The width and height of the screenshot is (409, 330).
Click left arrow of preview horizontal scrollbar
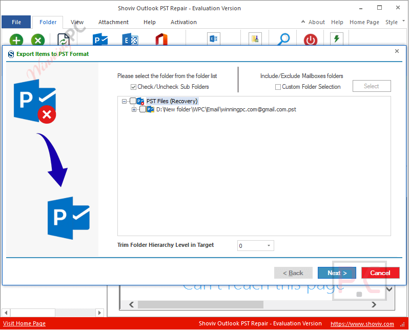click(131, 304)
